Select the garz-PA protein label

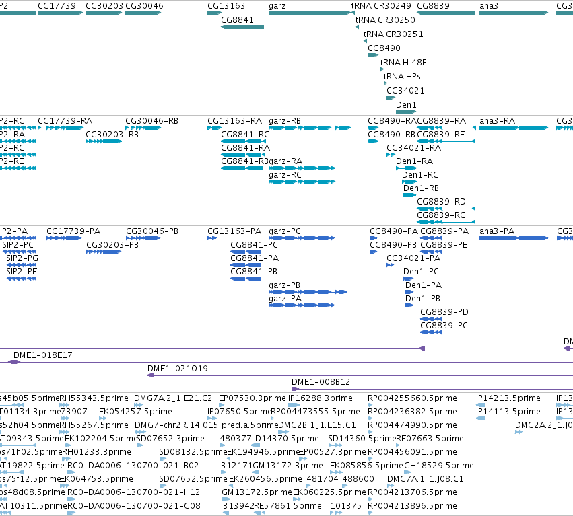point(285,299)
